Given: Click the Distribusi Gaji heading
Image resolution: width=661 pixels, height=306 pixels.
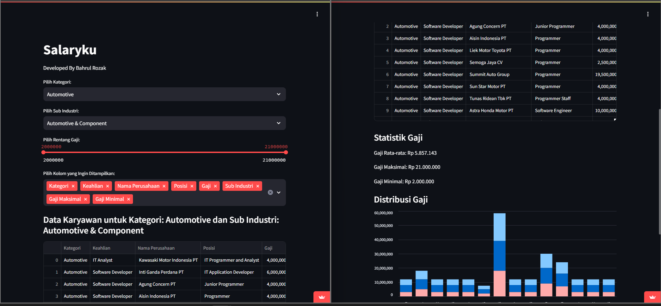Looking at the screenshot, I should (401, 200).
